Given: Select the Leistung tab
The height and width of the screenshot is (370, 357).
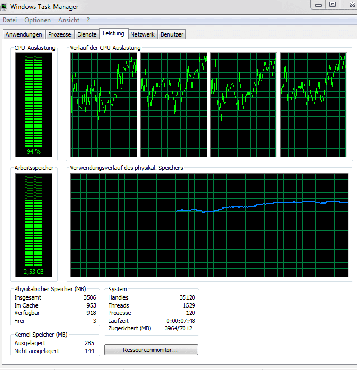Looking at the screenshot, I should click(113, 34).
